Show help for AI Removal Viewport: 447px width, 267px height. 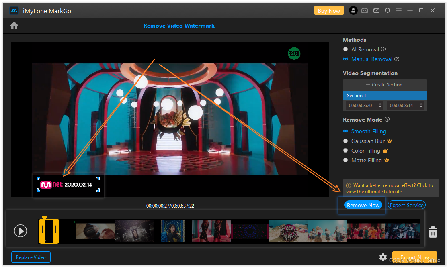[383, 49]
